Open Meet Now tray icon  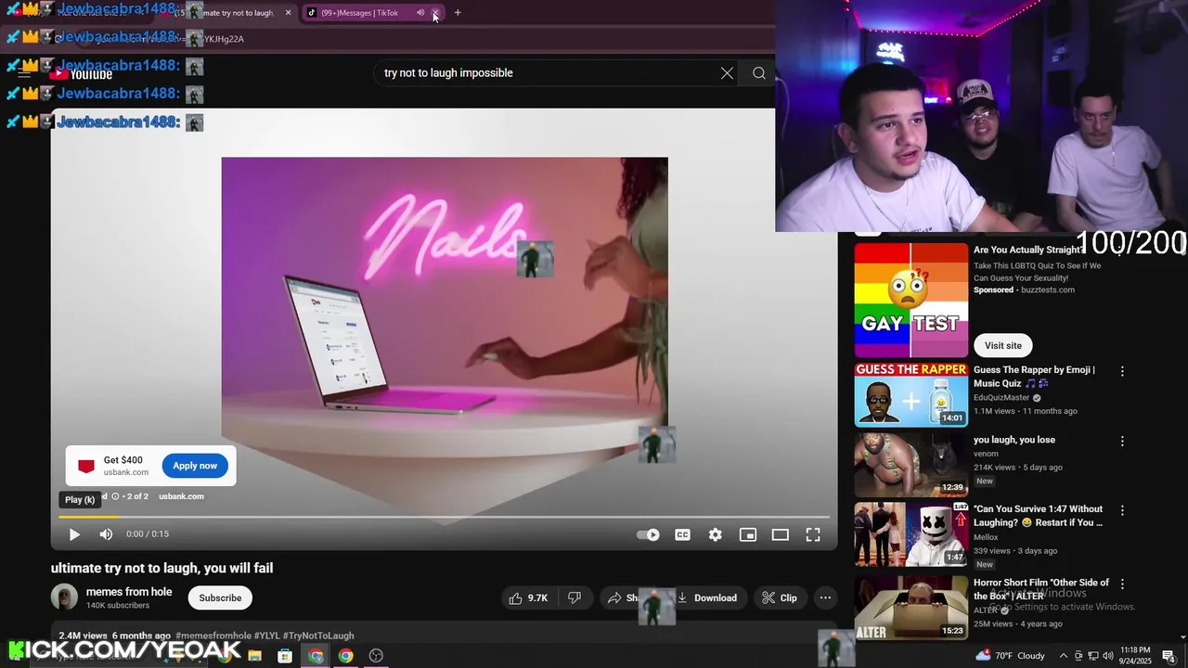tap(1078, 656)
